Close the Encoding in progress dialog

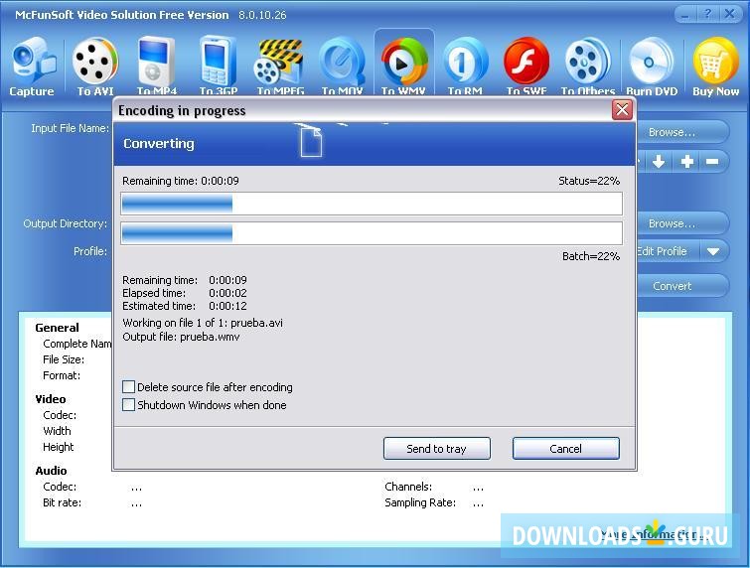(622, 110)
